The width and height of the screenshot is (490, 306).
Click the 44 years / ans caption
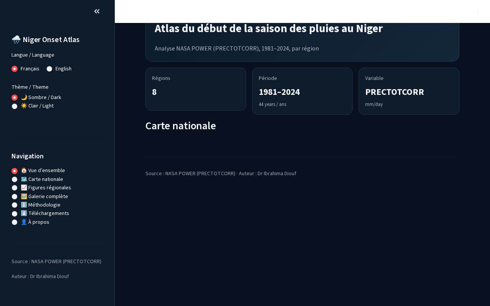click(x=273, y=104)
